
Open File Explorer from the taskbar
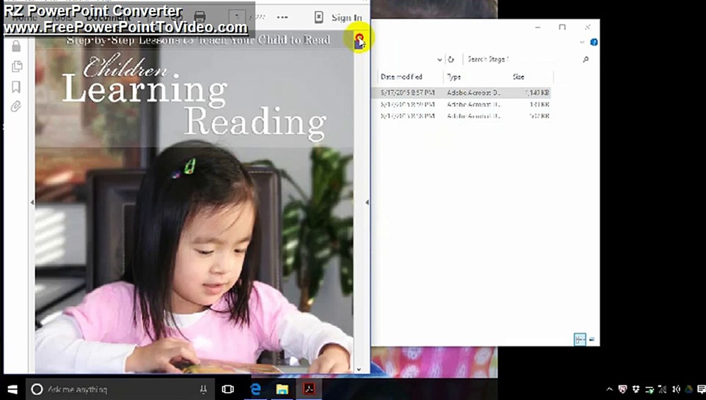pos(282,389)
